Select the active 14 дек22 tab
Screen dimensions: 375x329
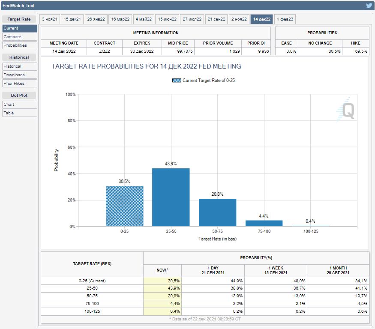click(x=261, y=19)
